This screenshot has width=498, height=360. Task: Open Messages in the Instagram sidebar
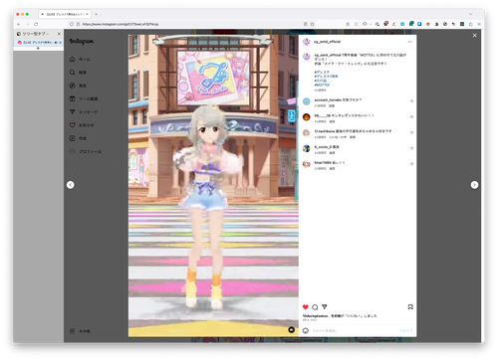point(84,112)
